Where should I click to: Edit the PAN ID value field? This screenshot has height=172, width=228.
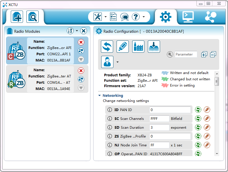coord(170,110)
